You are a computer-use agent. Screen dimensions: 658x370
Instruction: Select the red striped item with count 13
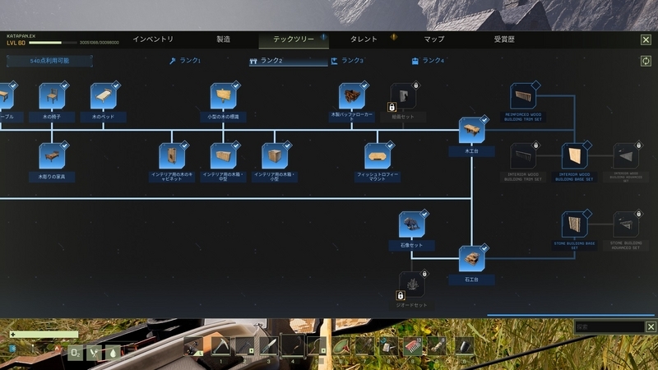click(413, 346)
